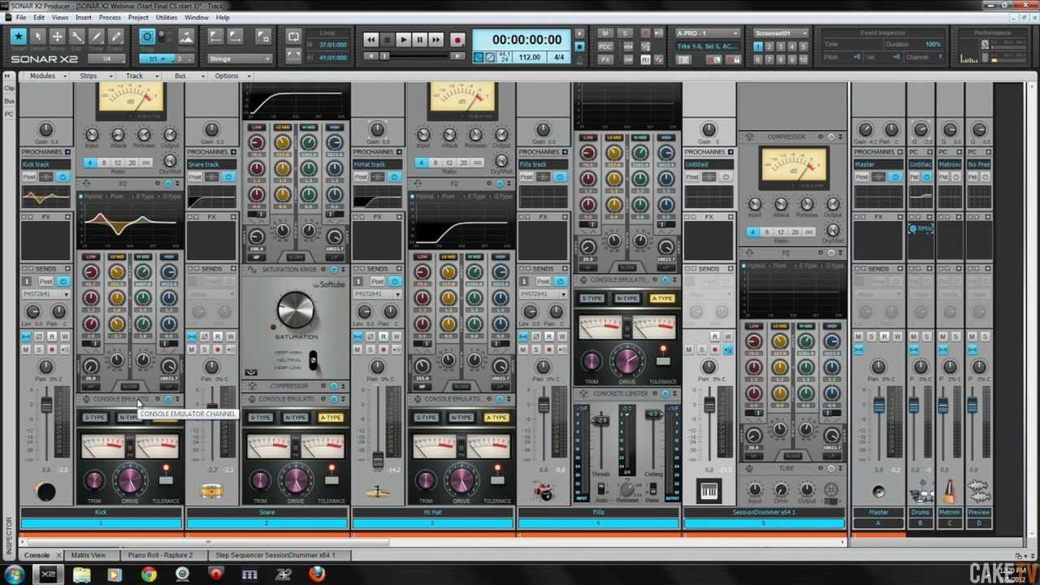
Task: Pick the Draw pencil tool
Action: [x=97, y=37]
